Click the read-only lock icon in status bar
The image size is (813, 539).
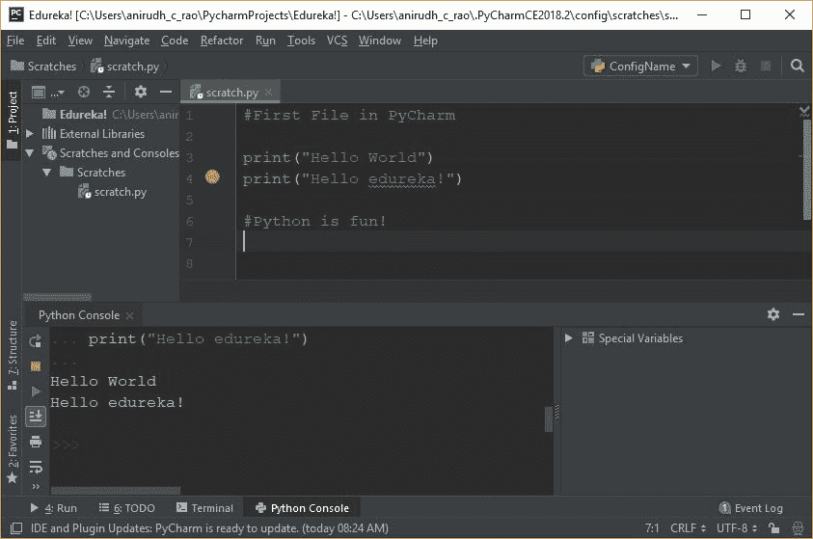774,528
